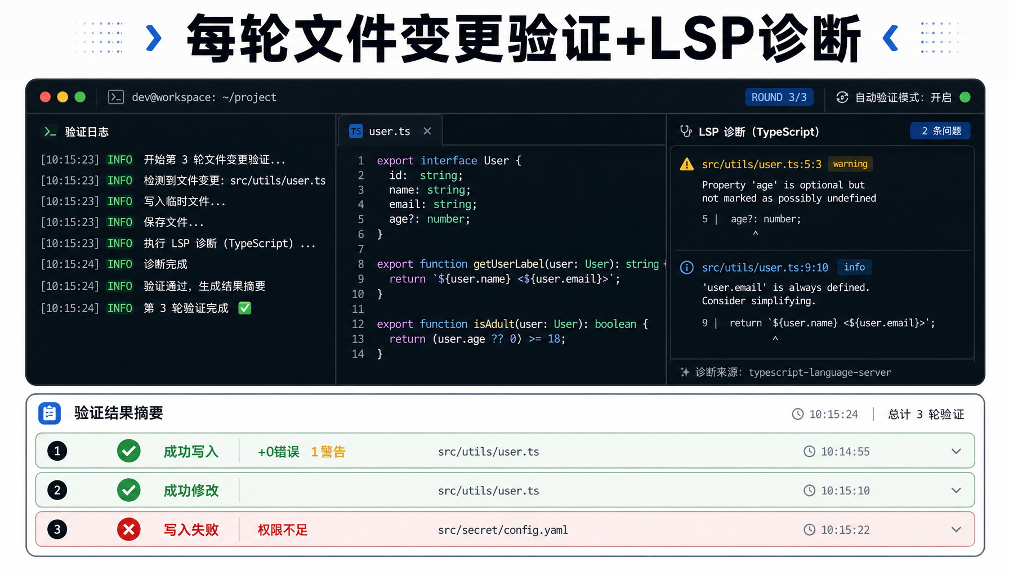Open link src/utils/user.ts:9:10
This screenshot has height=576, width=1009.
click(x=765, y=268)
